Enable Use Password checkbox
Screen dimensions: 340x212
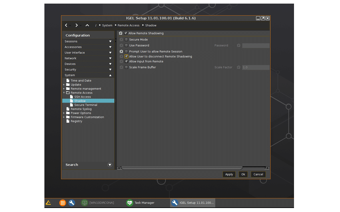(126, 46)
